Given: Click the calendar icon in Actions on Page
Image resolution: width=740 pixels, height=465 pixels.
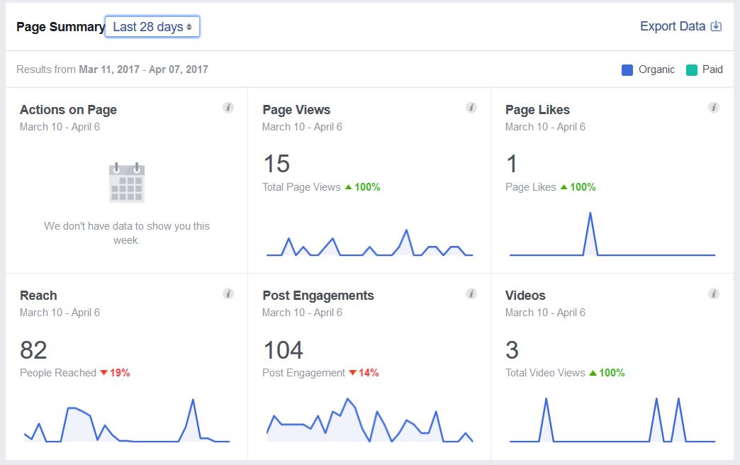Looking at the screenshot, I should [126, 182].
